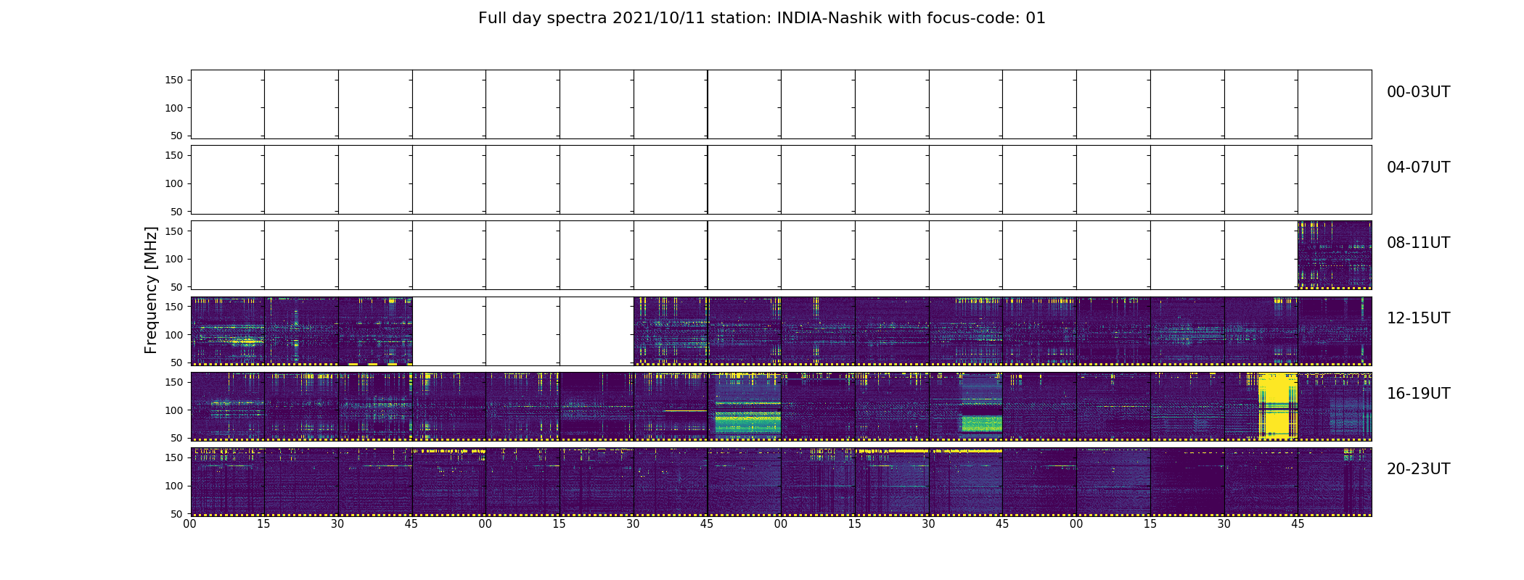This screenshot has width=1524, height=580.
Task: Click the '100' tick label of the 00-03UT row
Action: coord(173,108)
